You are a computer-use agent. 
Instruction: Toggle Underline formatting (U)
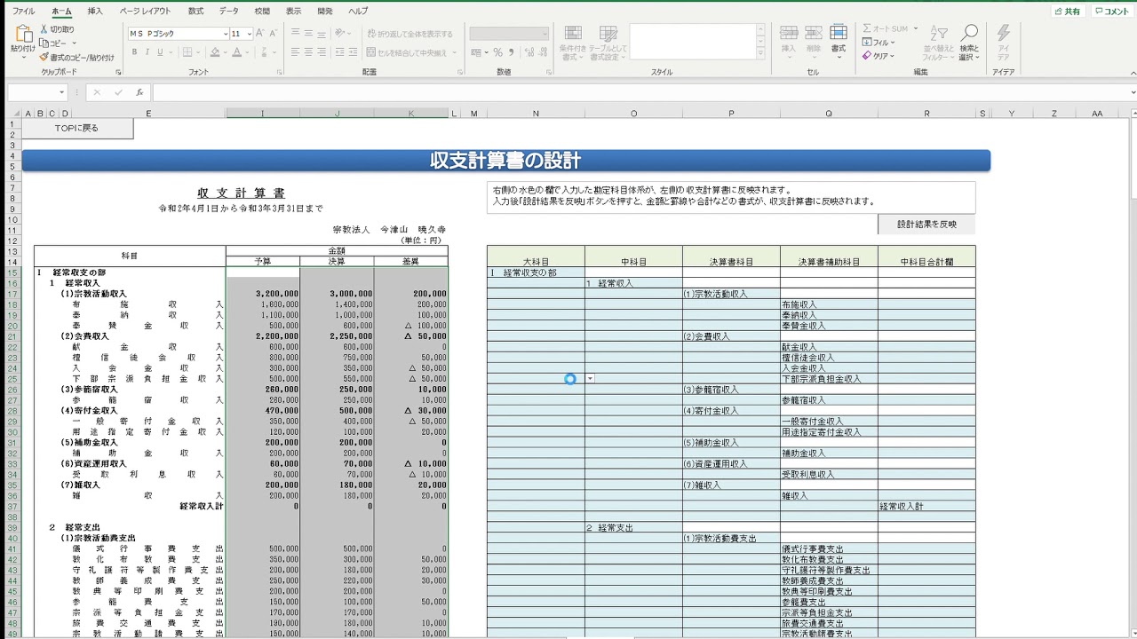click(160, 52)
